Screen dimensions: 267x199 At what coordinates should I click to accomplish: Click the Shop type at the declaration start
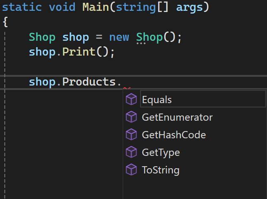click(42, 37)
